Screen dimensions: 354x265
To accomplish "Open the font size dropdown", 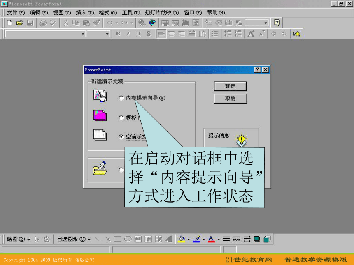I will [107, 34].
